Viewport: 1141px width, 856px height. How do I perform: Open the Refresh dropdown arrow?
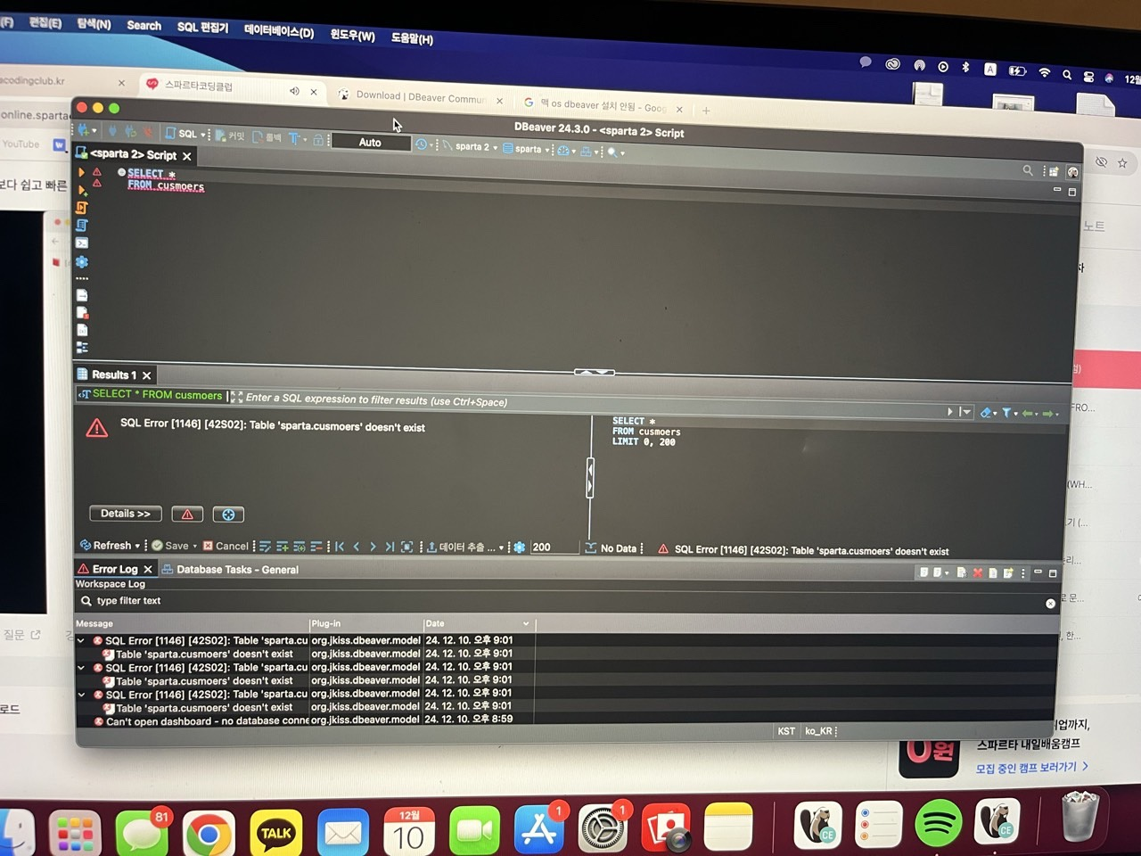pos(137,546)
